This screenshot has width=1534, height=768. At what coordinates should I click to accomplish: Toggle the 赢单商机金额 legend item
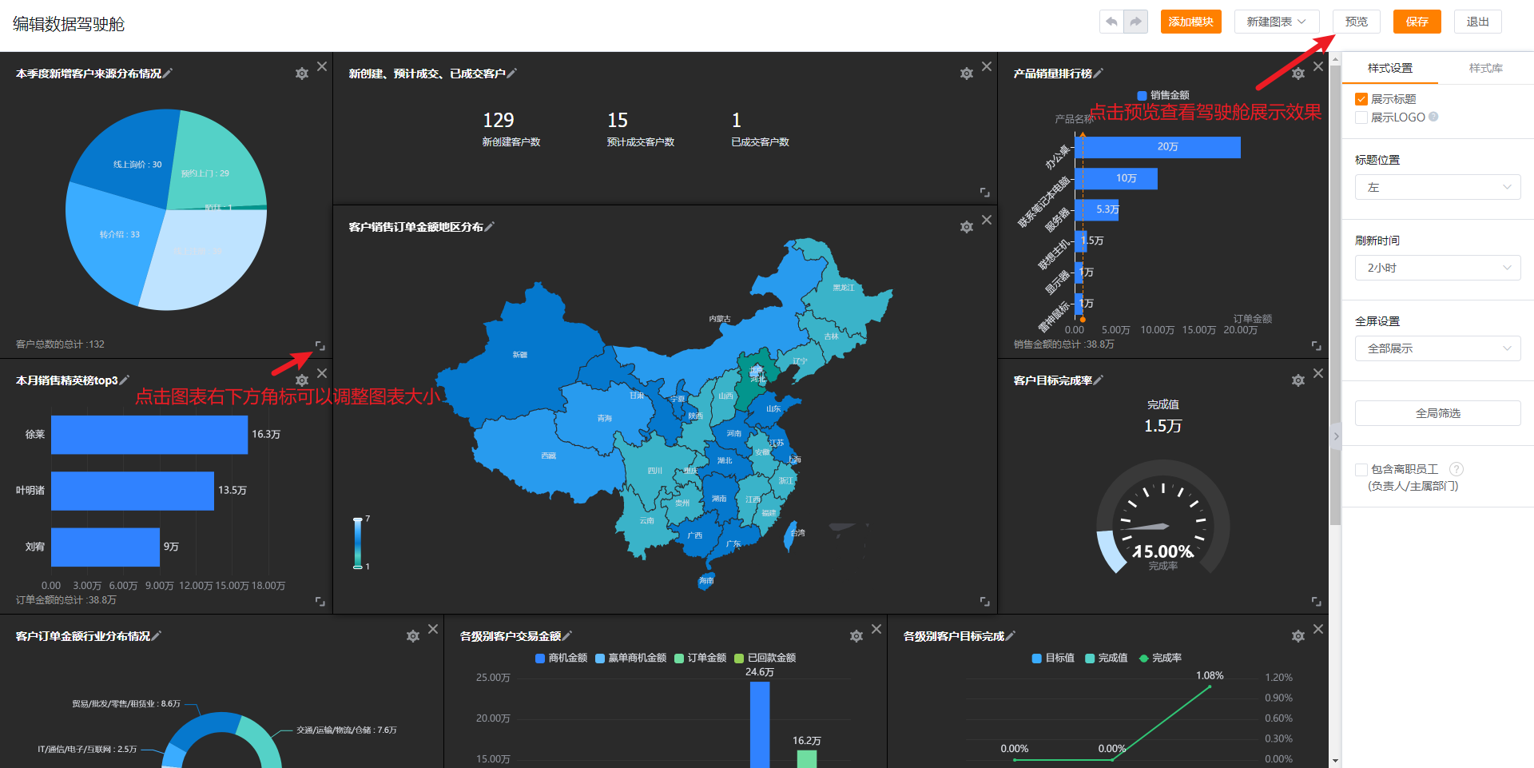click(631, 658)
